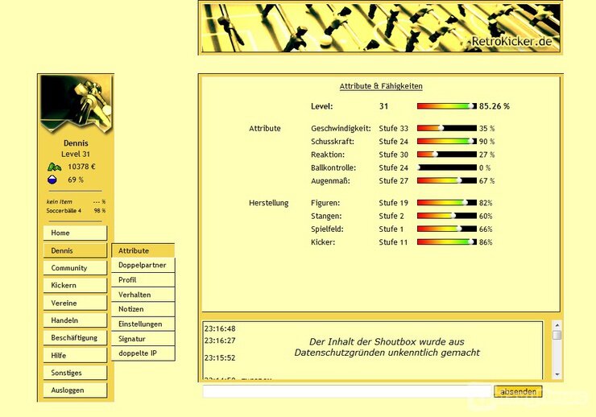Screen dimensions: 596x417
Task: Click the RetroKicker.de header banner
Action: [380, 27]
